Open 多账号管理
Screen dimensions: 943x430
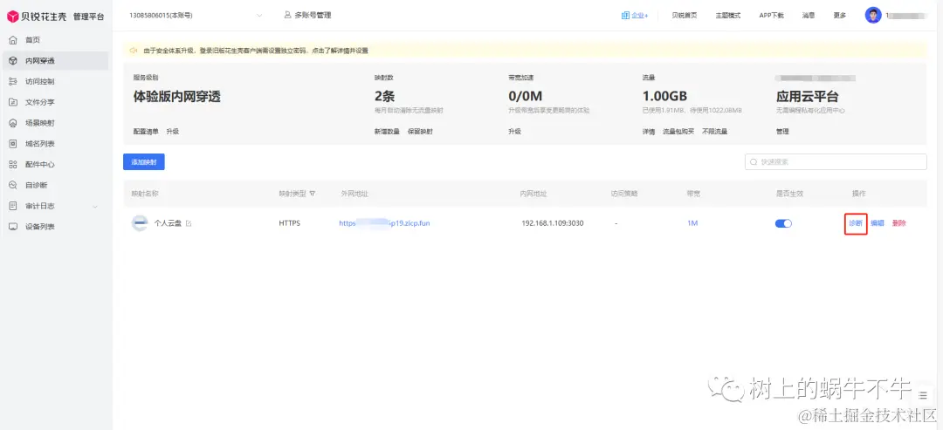[307, 15]
